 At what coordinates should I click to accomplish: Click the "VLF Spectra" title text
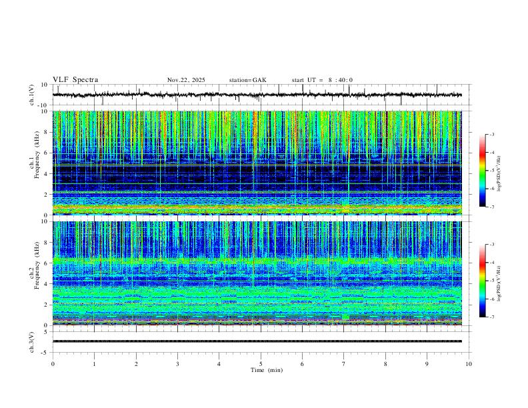pyautogui.click(x=75, y=80)
